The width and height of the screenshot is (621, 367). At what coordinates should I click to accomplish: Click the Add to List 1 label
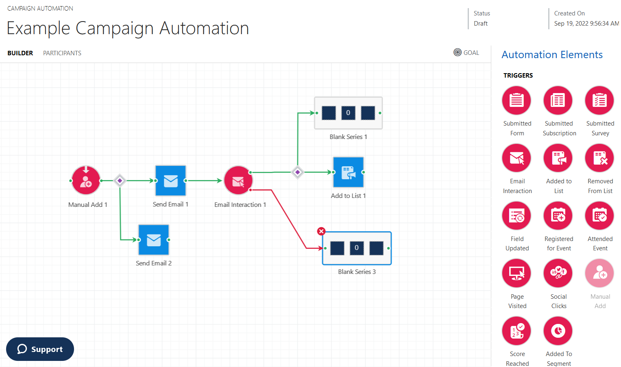point(349,196)
